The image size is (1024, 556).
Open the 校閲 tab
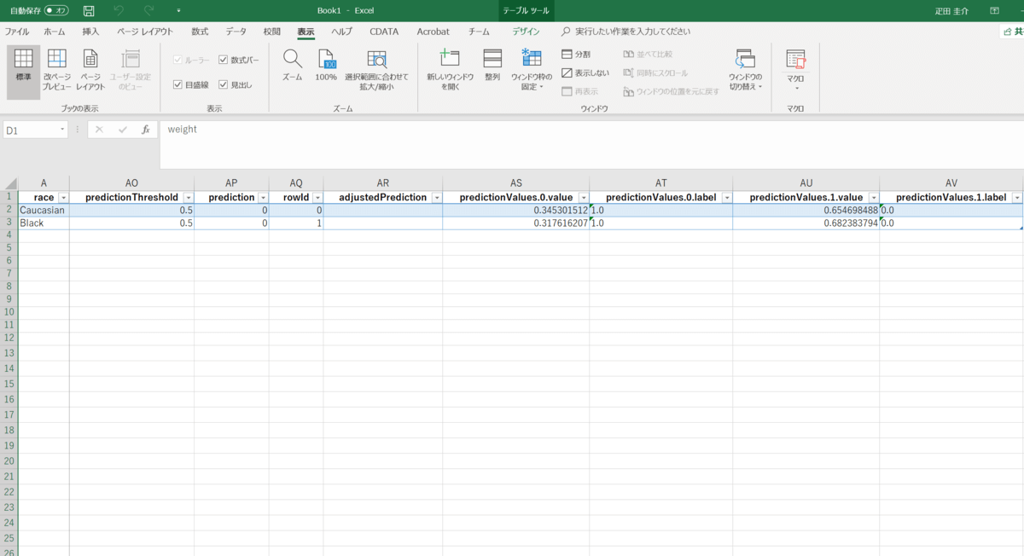pos(271,32)
